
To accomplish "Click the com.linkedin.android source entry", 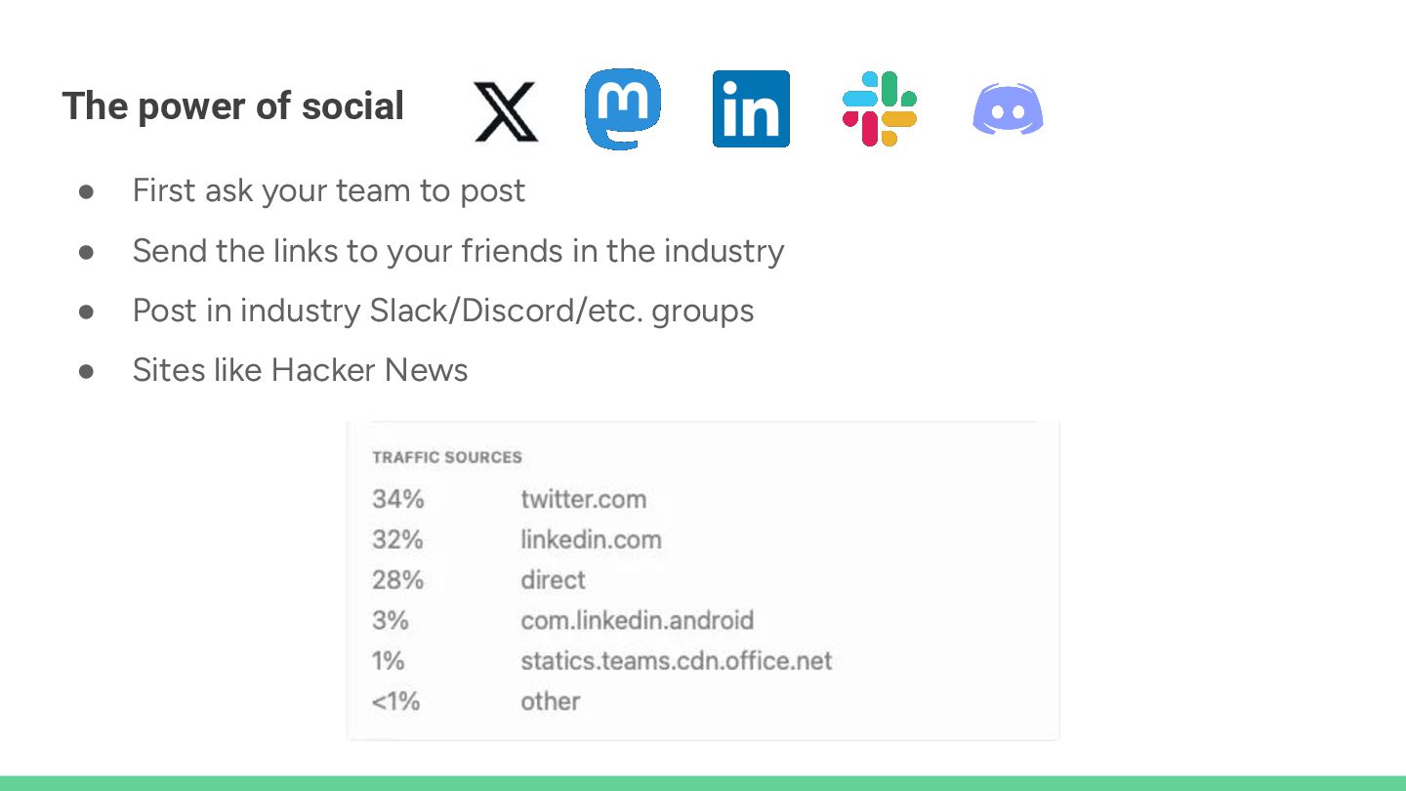I will point(637,620).
